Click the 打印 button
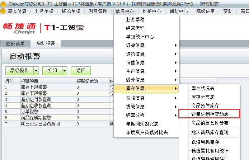The image size is (249, 160). [x=52, y=70]
